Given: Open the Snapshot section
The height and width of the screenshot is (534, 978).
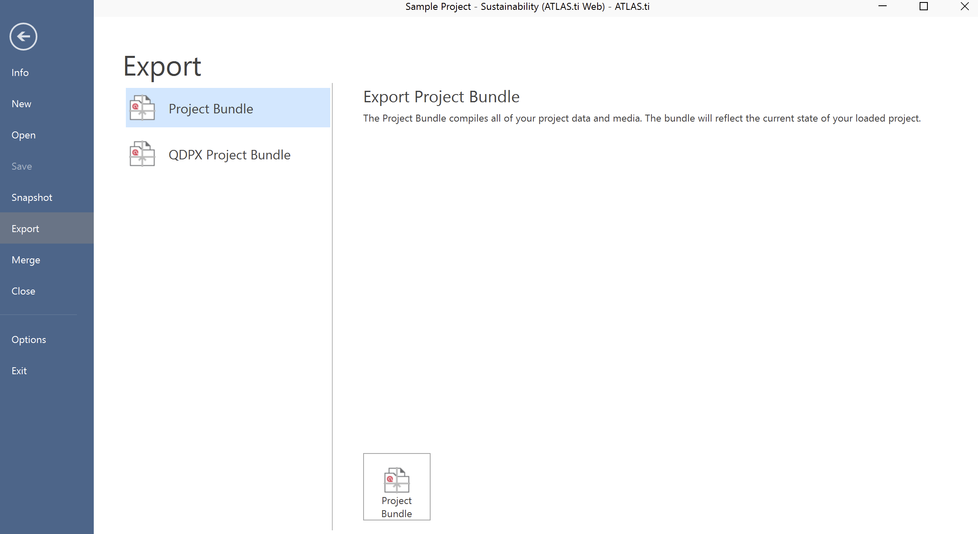Looking at the screenshot, I should coord(32,198).
